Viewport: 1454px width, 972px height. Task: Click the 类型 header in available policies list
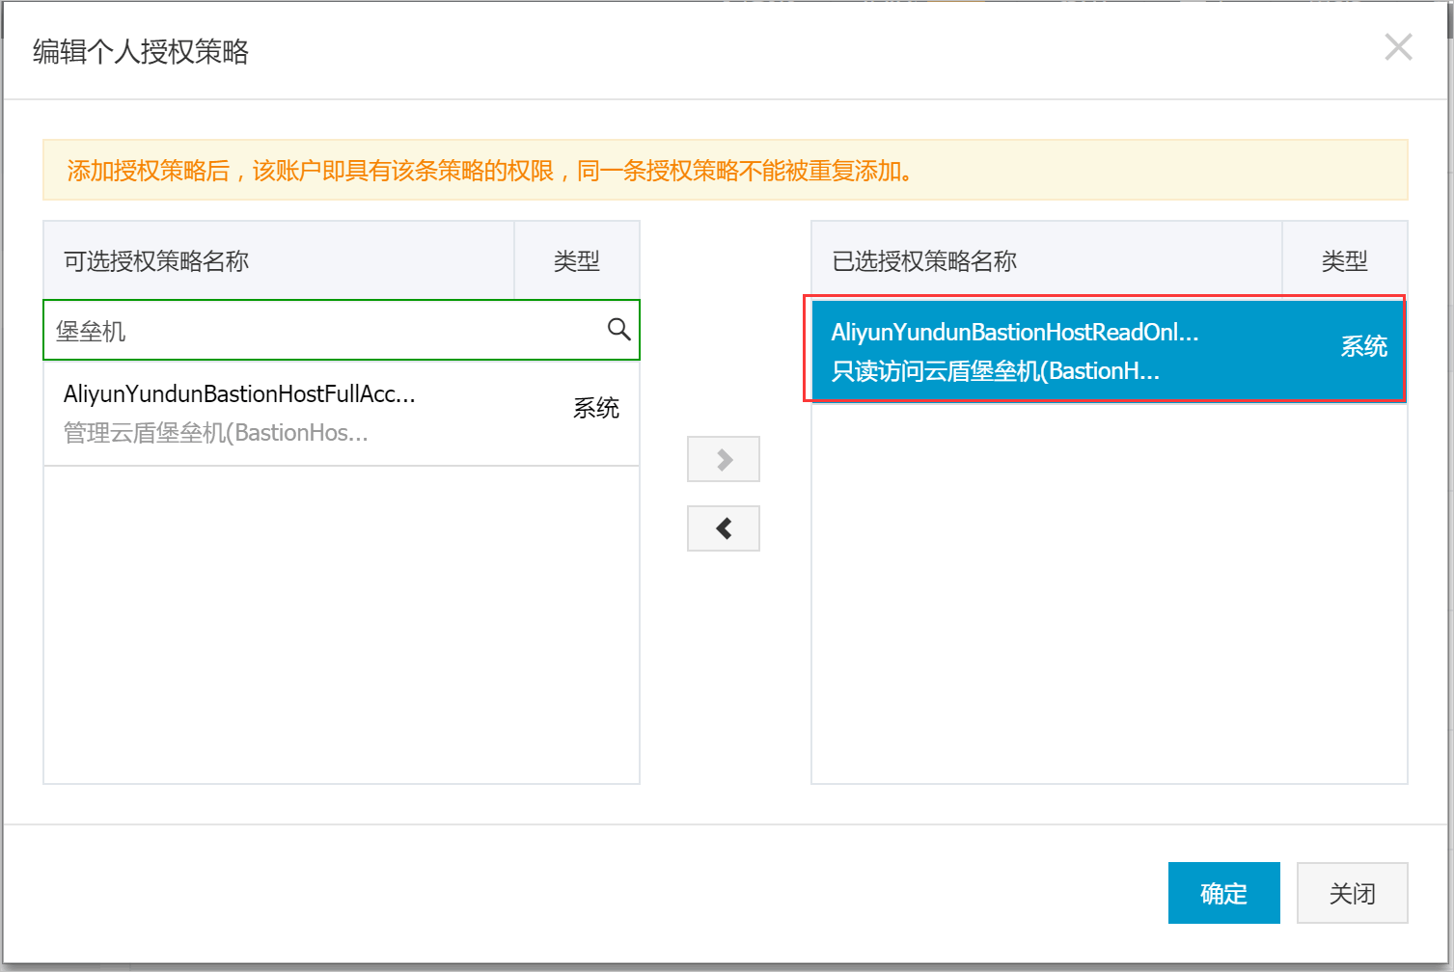(577, 260)
